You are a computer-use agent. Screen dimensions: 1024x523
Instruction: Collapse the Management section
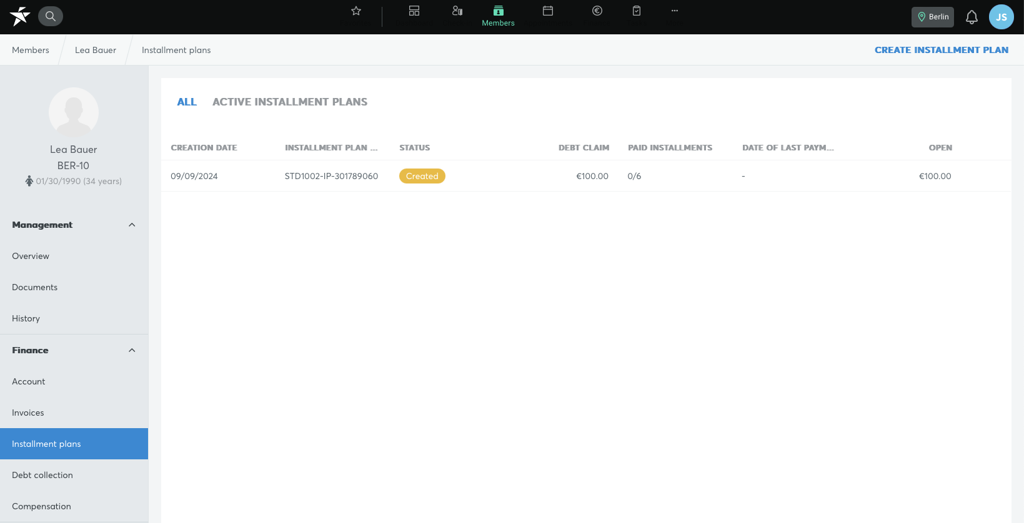(x=132, y=225)
